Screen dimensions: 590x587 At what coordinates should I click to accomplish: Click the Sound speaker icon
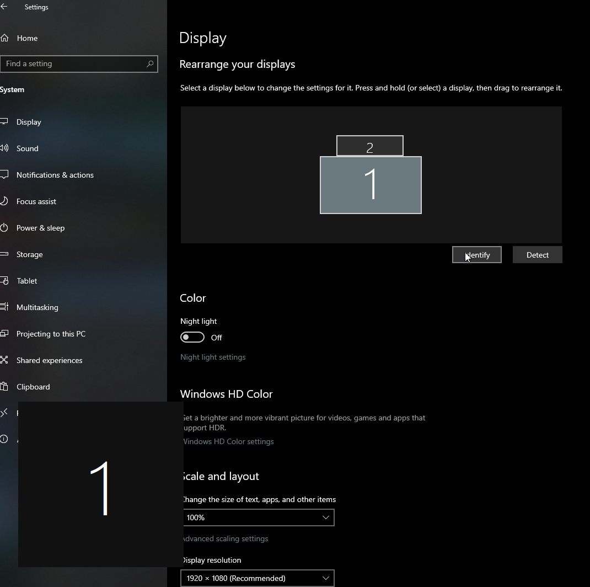click(4, 148)
